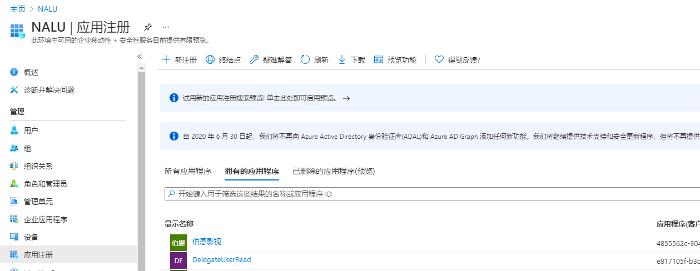Open the NALU breadcrumb link
The width and height of the screenshot is (700, 271).
[x=47, y=9]
